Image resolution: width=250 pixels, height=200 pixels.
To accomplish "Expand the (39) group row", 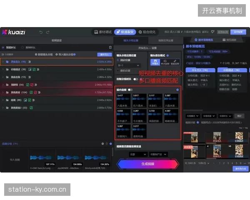I will pyautogui.click(x=3, y=70).
